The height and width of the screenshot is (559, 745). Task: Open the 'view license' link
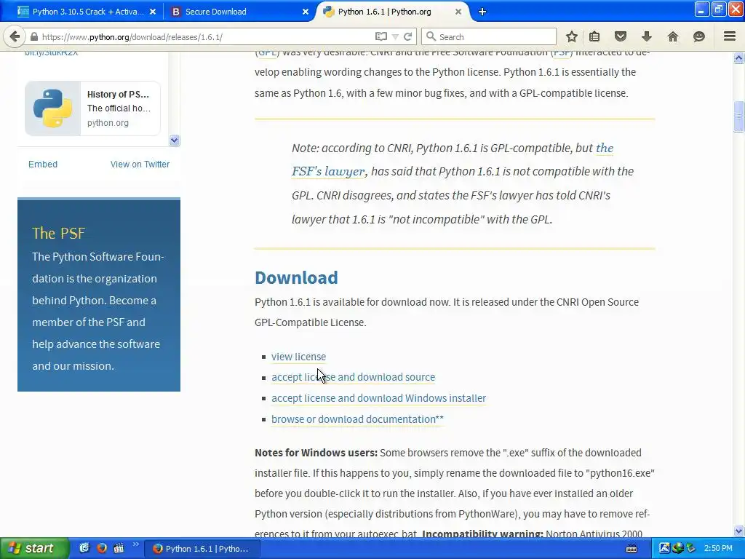pyautogui.click(x=298, y=357)
